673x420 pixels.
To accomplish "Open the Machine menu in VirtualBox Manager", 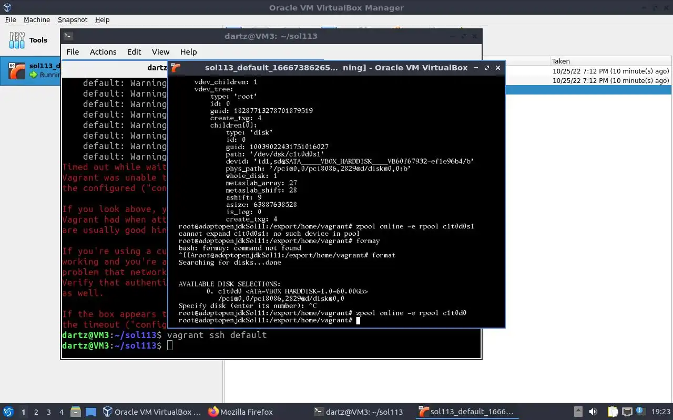I will pyautogui.click(x=37, y=19).
